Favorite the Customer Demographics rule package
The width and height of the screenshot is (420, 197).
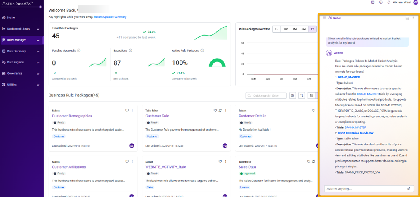point(127,111)
